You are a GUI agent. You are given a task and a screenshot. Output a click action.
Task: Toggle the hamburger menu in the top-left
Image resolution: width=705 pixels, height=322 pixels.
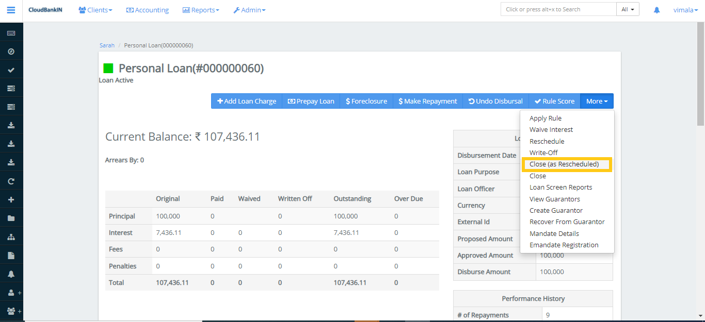point(11,10)
